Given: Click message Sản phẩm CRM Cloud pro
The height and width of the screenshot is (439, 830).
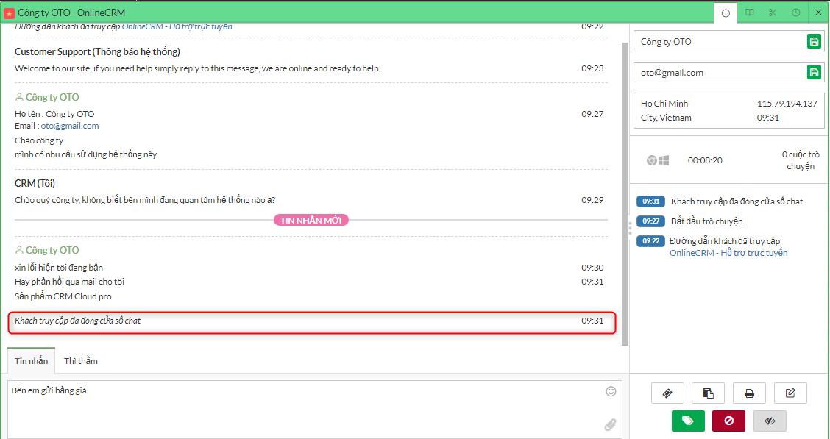Looking at the screenshot, I should 63,296.
